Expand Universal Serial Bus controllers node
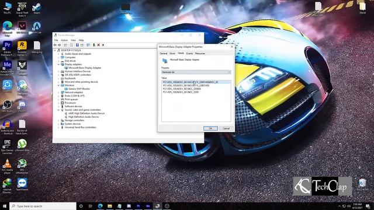Image resolution: width=374 pixels, height=210 pixels. (x=58, y=127)
